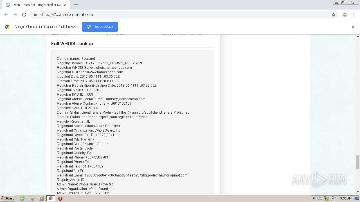The width and height of the screenshot is (360, 202).
Task: Go back to the previous page
Action: [x=6, y=15]
